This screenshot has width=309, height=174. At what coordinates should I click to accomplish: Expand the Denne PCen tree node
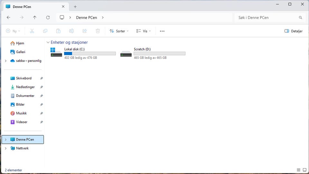tap(5, 140)
